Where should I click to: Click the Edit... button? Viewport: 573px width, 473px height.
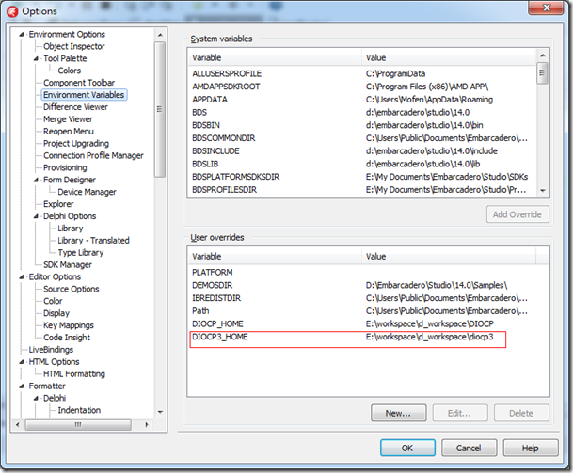(x=460, y=413)
